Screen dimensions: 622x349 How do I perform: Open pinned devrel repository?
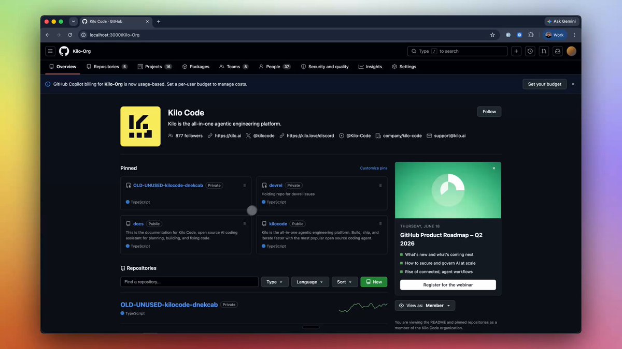[276, 185]
